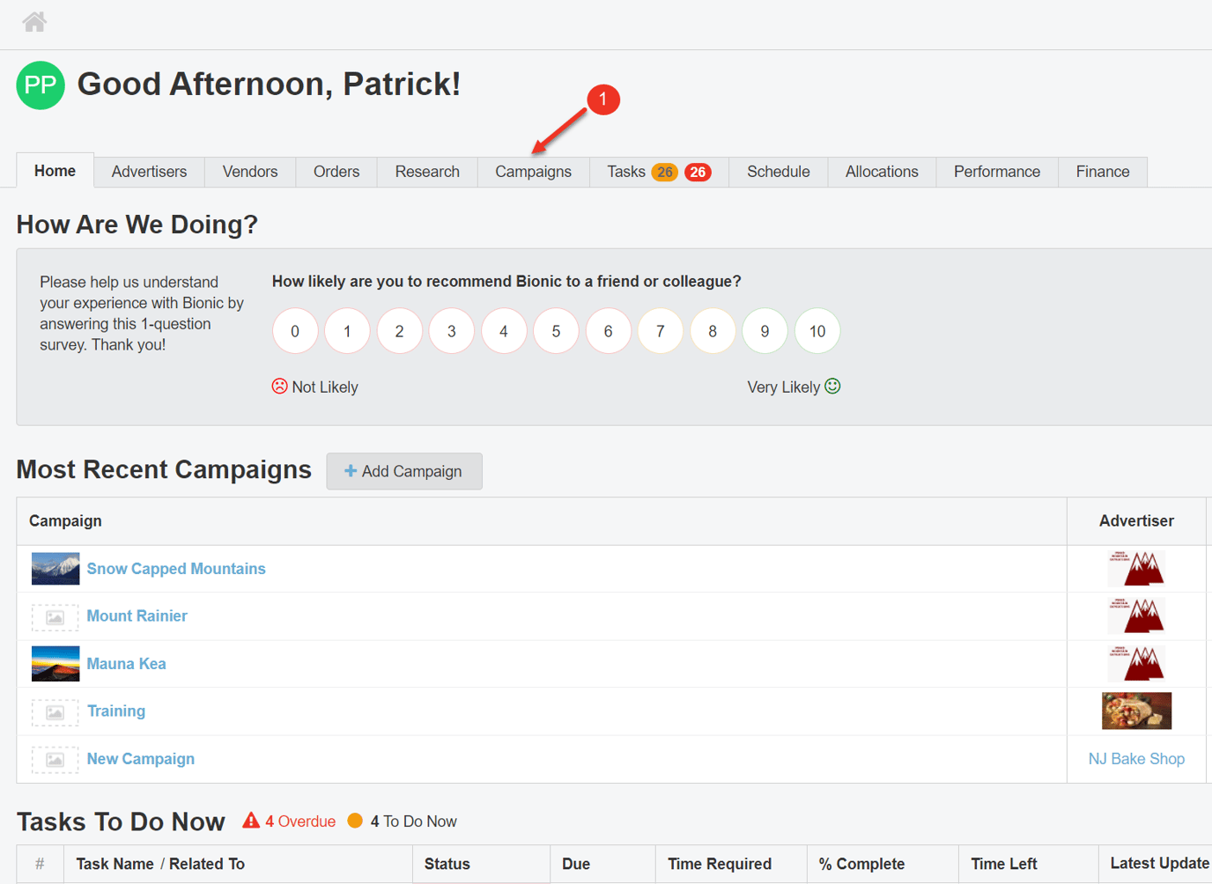Click the placeholder image icon beside Mount Rainier
Image resolution: width=1212 pixels, height=884 pixels.
click(x=55, y=616)
